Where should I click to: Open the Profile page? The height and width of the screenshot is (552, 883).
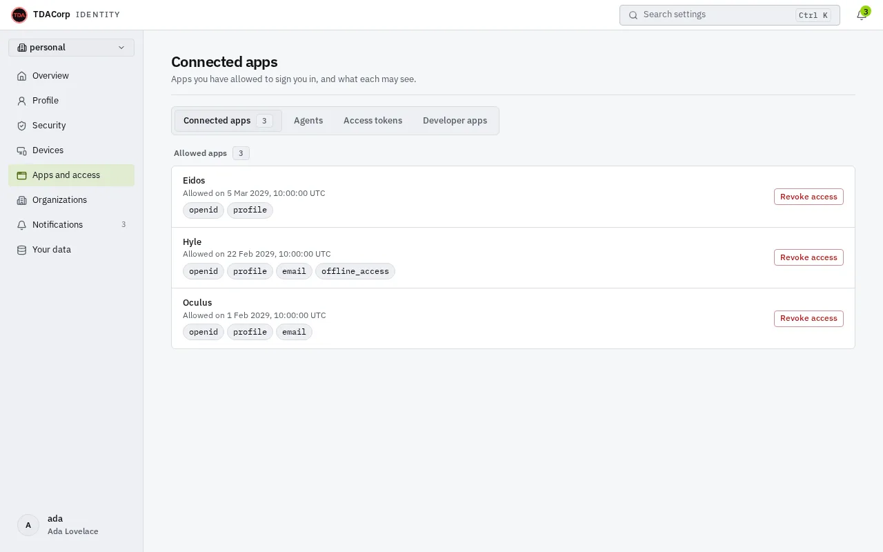71,101
